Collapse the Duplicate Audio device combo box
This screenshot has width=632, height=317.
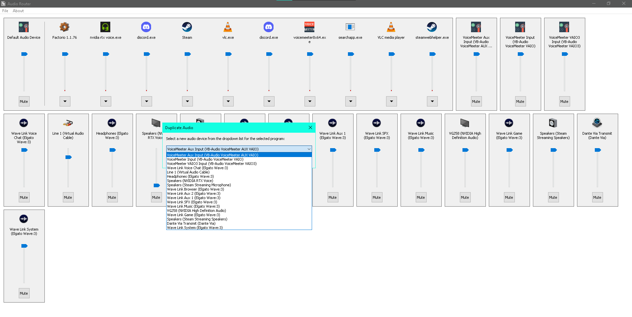(309, 149)
